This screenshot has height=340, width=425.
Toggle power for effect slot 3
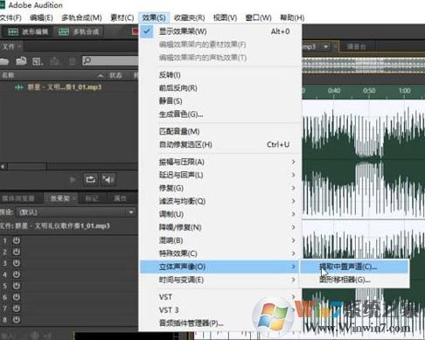[17, 263]
